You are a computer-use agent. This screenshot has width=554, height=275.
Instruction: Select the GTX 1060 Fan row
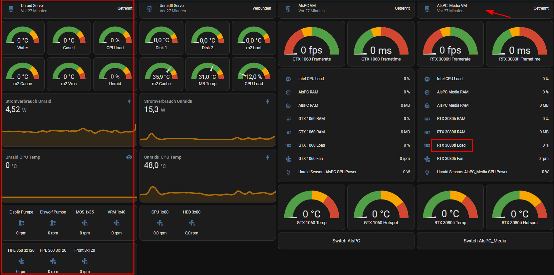click(346, 159)
